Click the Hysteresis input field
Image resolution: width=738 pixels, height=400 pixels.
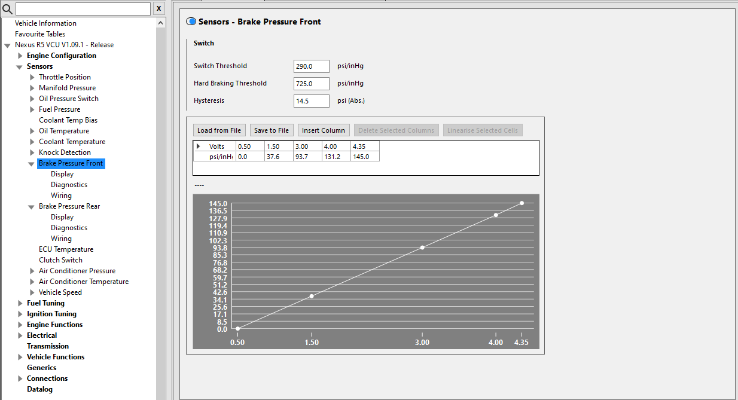coord(311,101)
